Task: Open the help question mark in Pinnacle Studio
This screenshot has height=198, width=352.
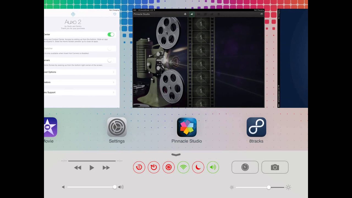Action: (262, 14)
